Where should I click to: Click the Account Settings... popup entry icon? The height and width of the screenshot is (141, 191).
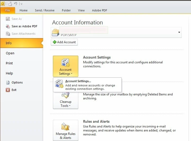tap(59, 84)
